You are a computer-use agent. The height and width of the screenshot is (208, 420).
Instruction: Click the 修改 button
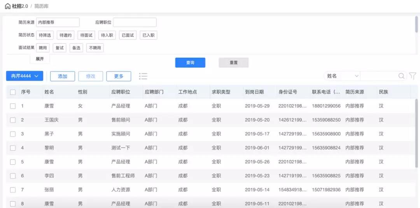[91, 76]
